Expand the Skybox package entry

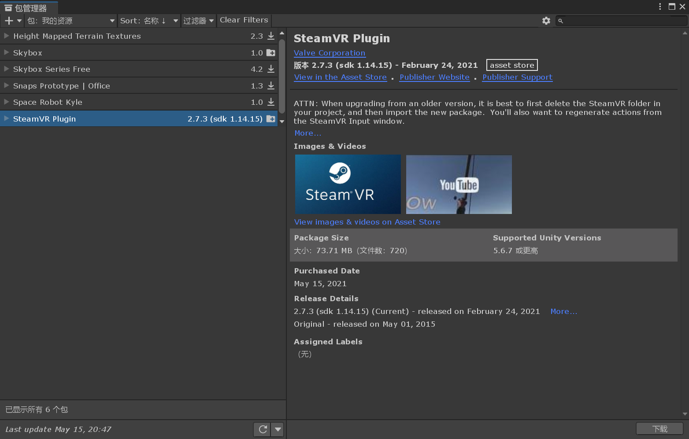(6, 52)
